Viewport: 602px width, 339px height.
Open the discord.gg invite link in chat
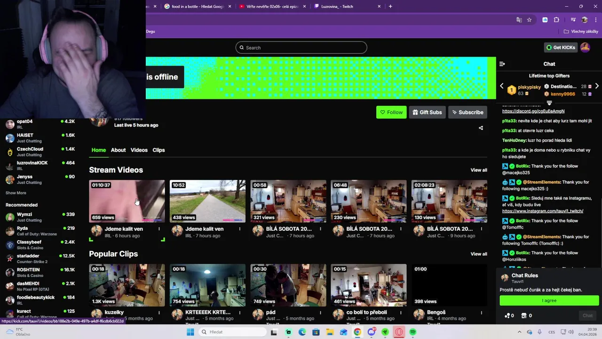point(533,111)
